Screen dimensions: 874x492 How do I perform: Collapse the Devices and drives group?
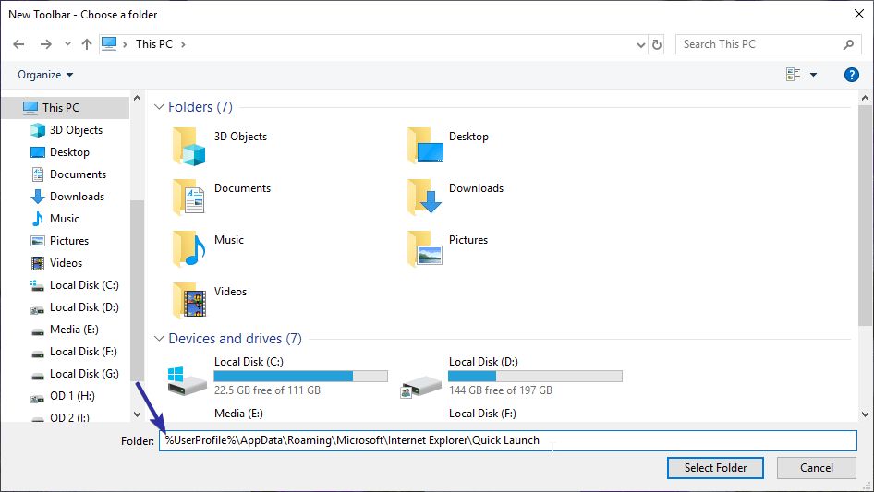pos(159,339)
